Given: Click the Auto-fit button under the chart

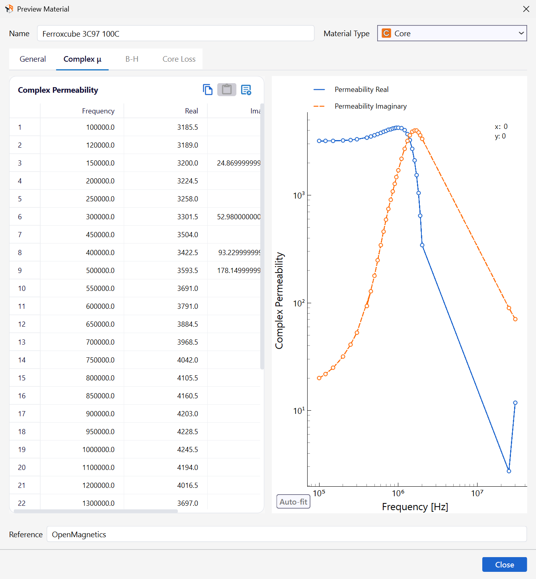Looking at the screenshot, I should point(293,502).
